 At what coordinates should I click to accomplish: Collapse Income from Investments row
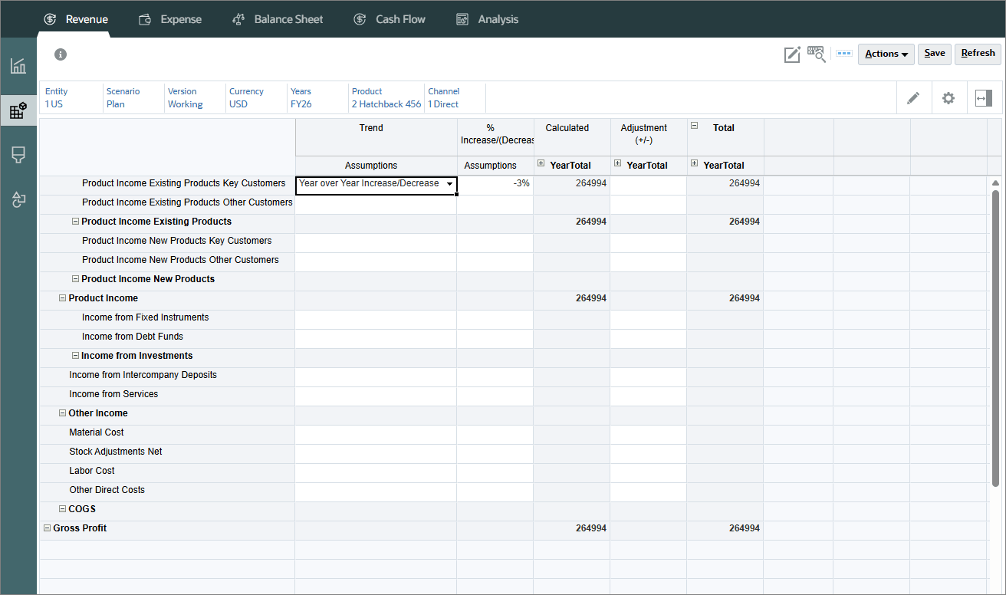[x=75, y=356]
